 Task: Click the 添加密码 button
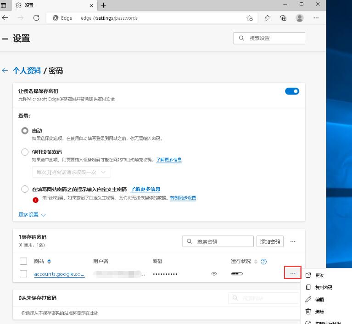tap(270, 241)
